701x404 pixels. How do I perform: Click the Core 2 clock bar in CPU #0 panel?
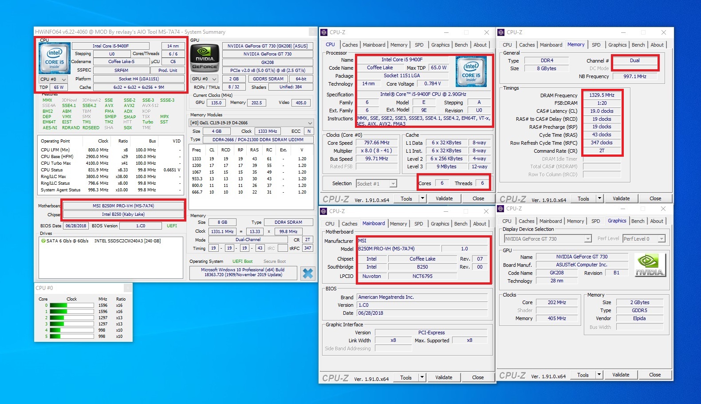click(71, 318)
